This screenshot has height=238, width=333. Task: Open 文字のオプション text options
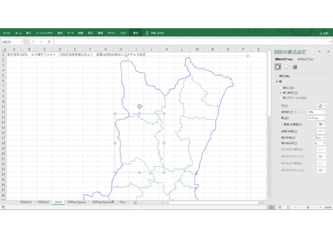point(305,59)
